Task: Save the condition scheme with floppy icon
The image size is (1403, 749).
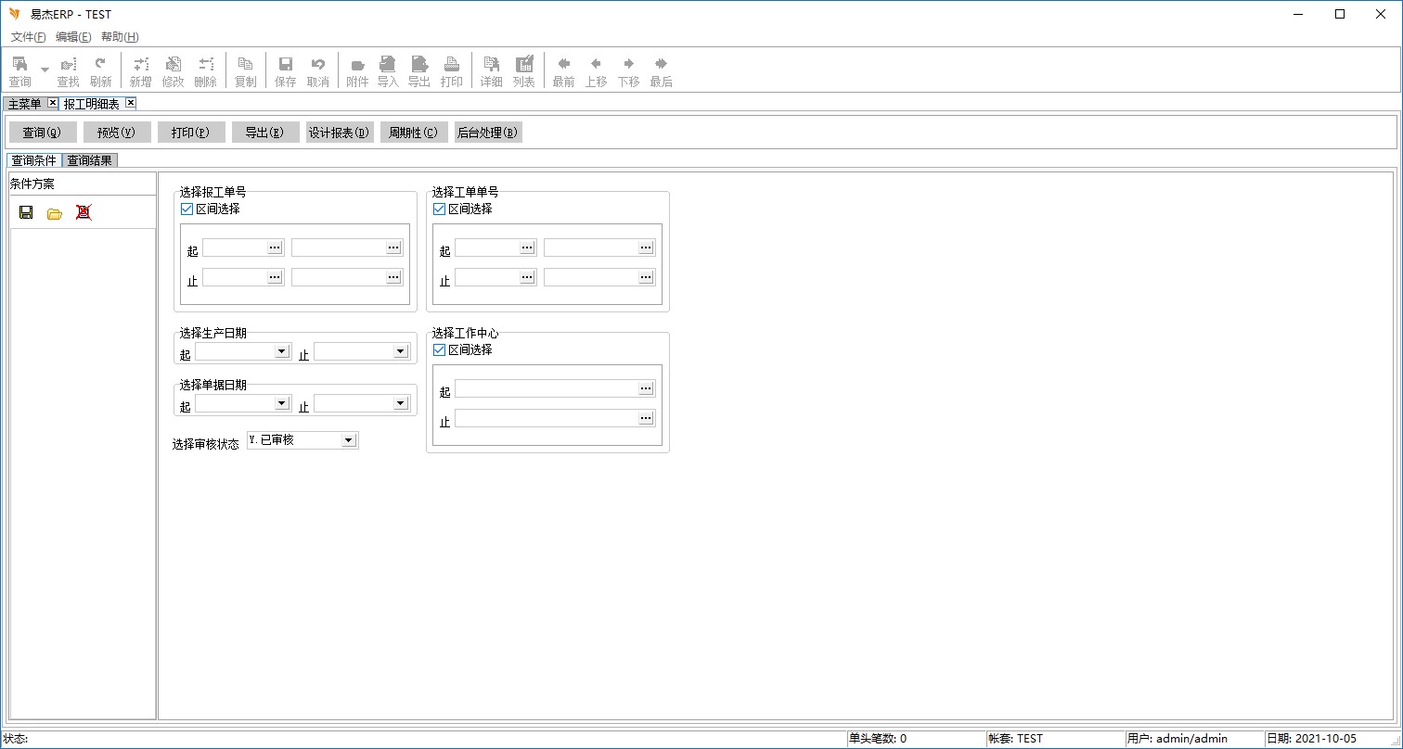Action: coord(26,212)
